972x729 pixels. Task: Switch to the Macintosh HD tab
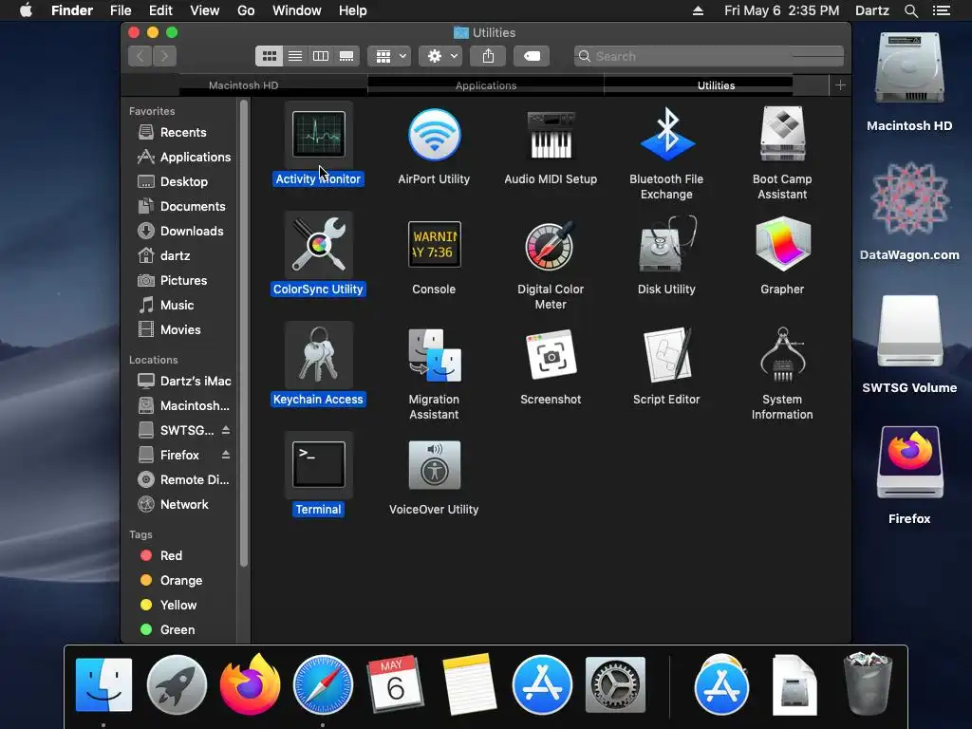pos(244,84)
